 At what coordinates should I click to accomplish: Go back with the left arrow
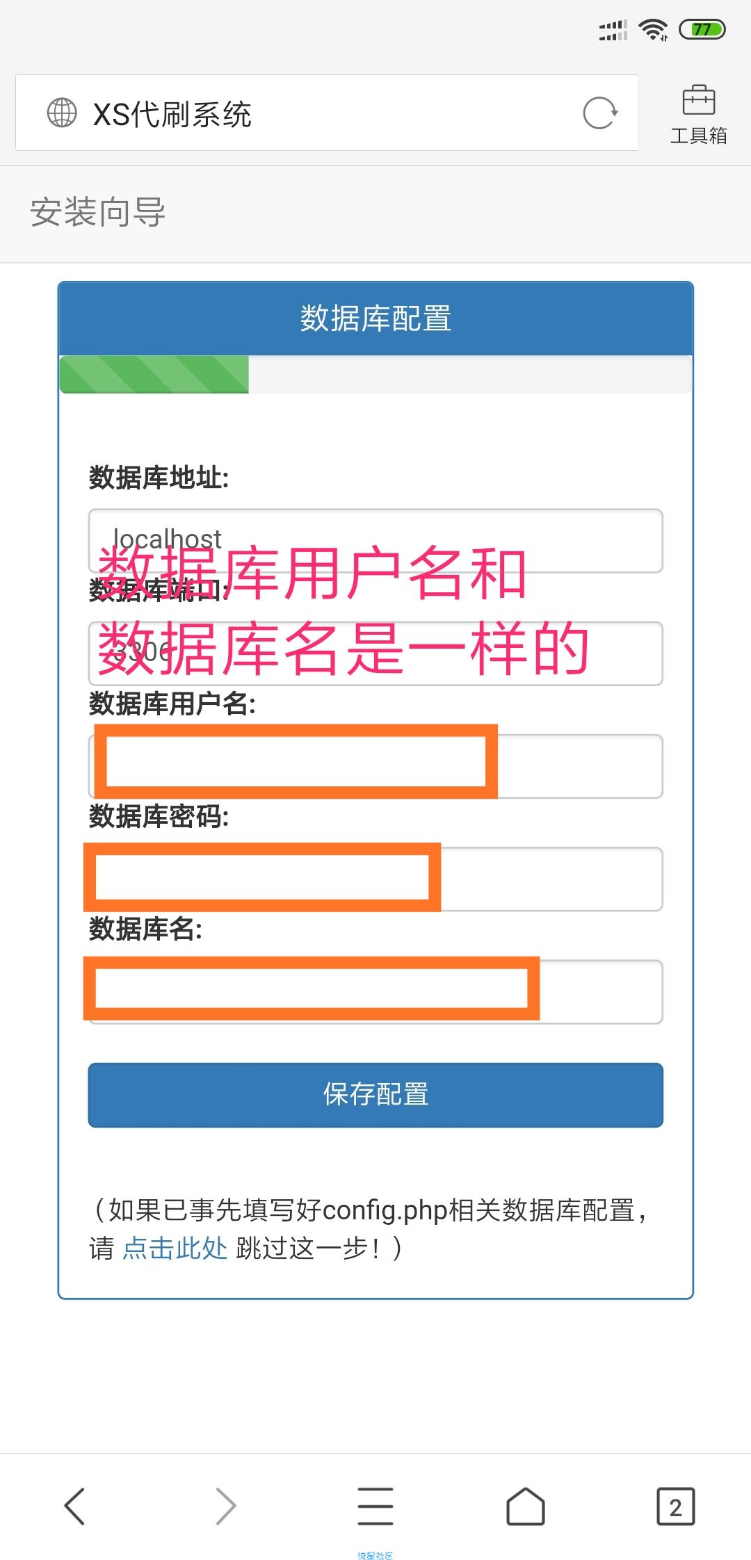(74, 1506)
